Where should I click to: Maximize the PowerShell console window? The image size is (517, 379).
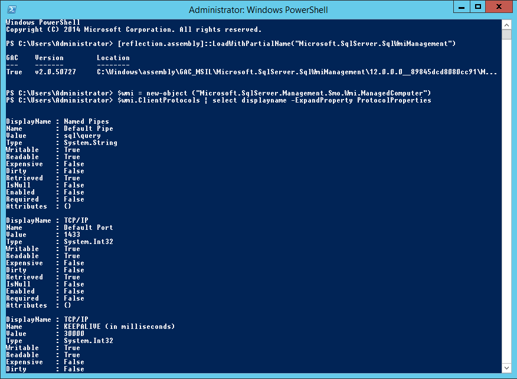pos(478,6)
